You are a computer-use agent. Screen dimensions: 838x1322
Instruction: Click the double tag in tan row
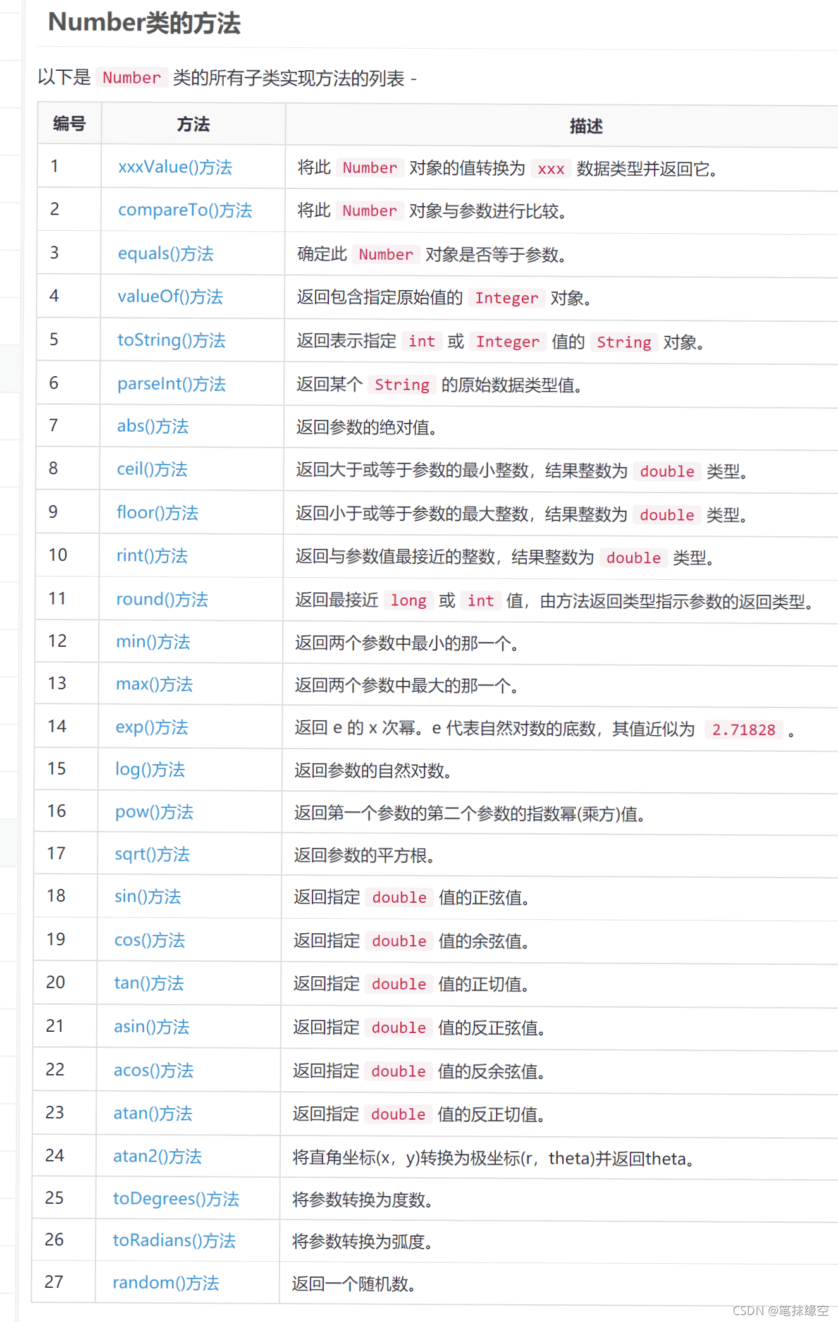pyautogui.click(x=398, y=984)
